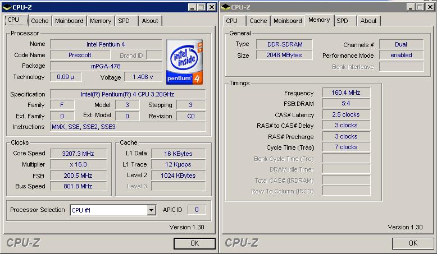Click the Code Name value Prescott
437x254 pixels.
tap(80, 55)
